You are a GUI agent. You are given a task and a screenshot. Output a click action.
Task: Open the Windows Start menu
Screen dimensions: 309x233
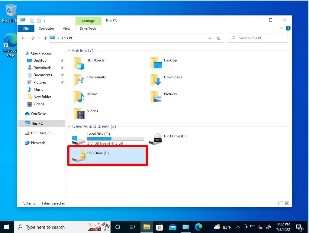pos(7,227)
